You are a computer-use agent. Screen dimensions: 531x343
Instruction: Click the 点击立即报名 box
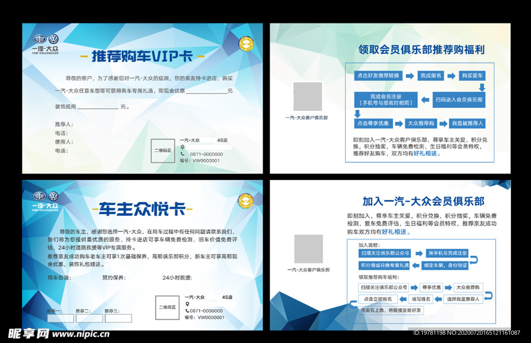378,299
